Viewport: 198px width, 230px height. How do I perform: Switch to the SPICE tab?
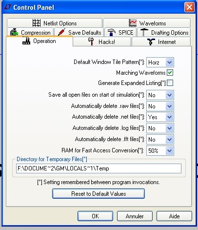point(120,32)
